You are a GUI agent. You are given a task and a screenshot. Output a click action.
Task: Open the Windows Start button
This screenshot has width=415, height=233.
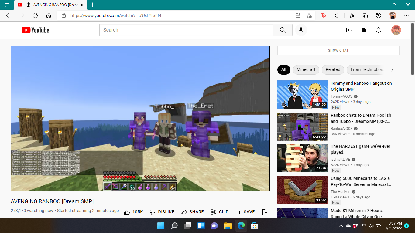[161, 226]
